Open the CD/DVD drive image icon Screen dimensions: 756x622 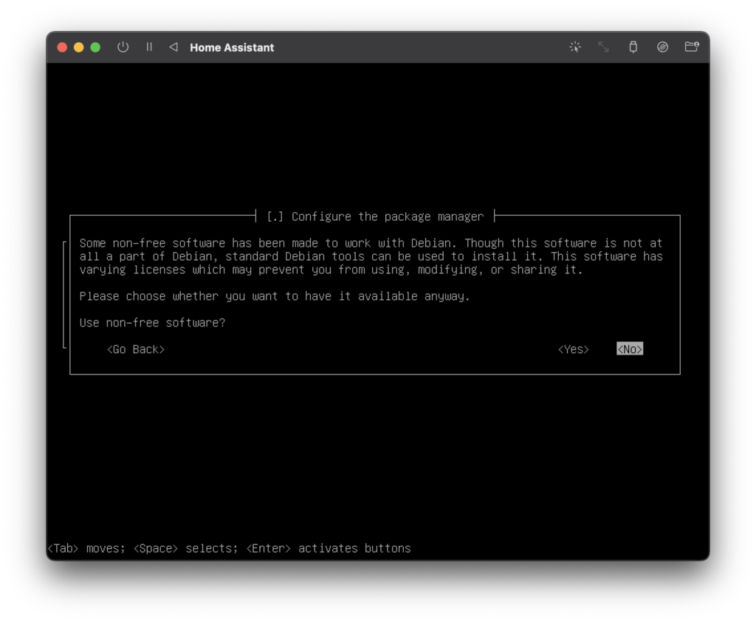click(x=662, y=47)
